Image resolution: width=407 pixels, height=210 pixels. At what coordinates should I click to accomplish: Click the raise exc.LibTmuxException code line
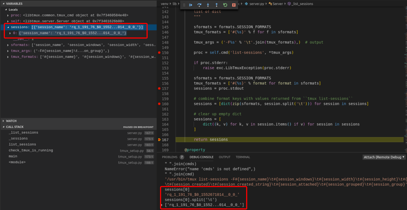247,68
